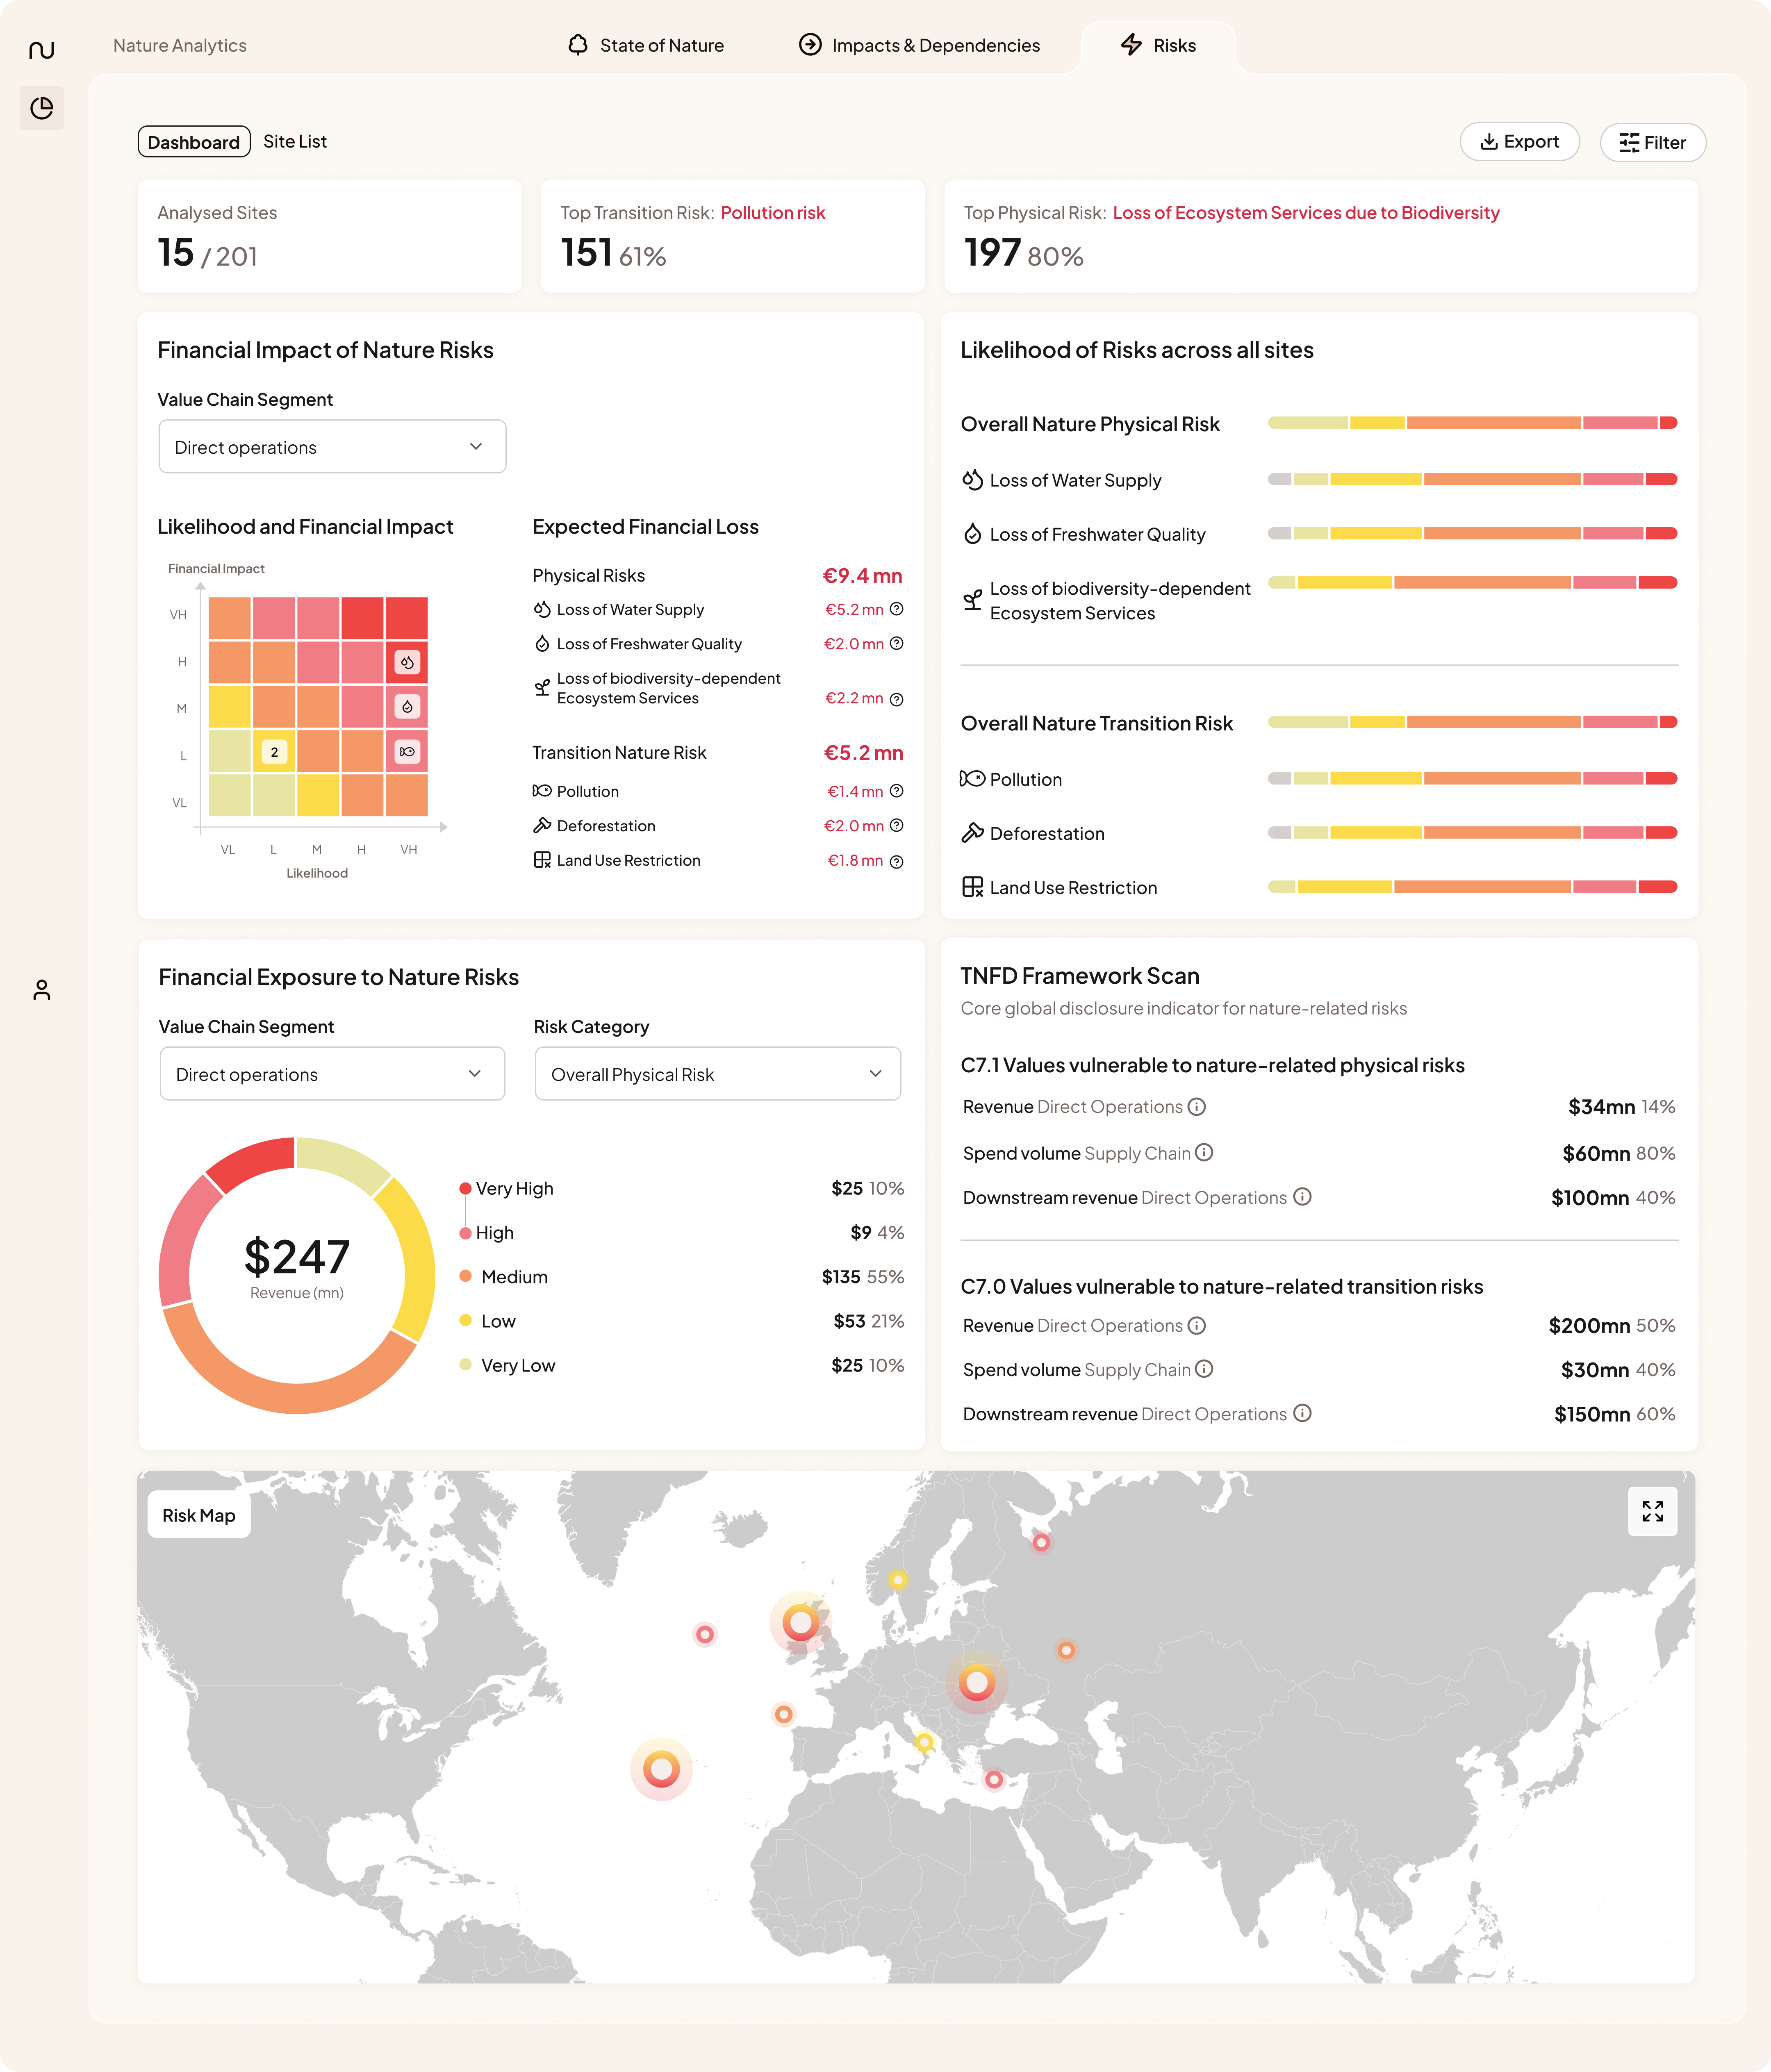Click the pie chart icon in left sidebar

[41, 108]
